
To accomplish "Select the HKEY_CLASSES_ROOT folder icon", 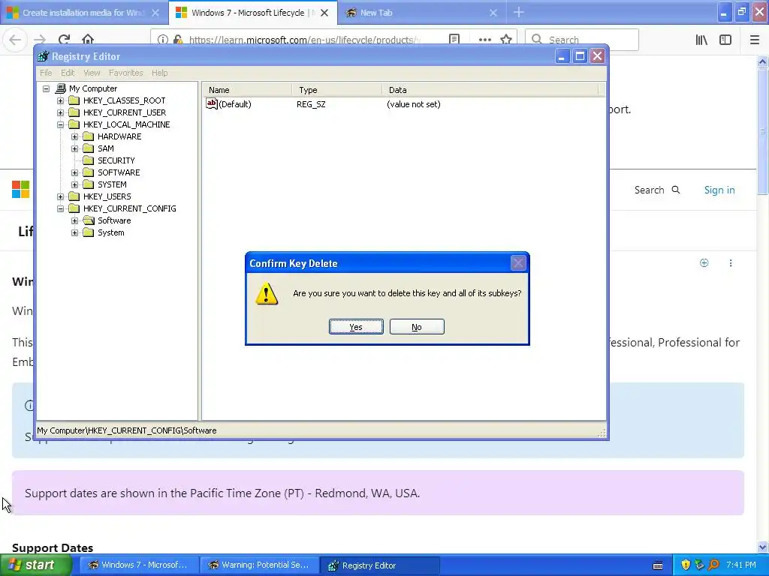I will [74, 100].
